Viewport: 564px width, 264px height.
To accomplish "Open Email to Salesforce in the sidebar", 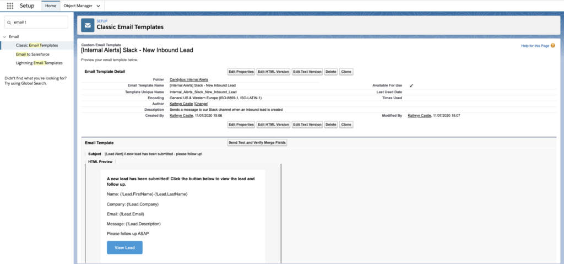I will point(32,54).
